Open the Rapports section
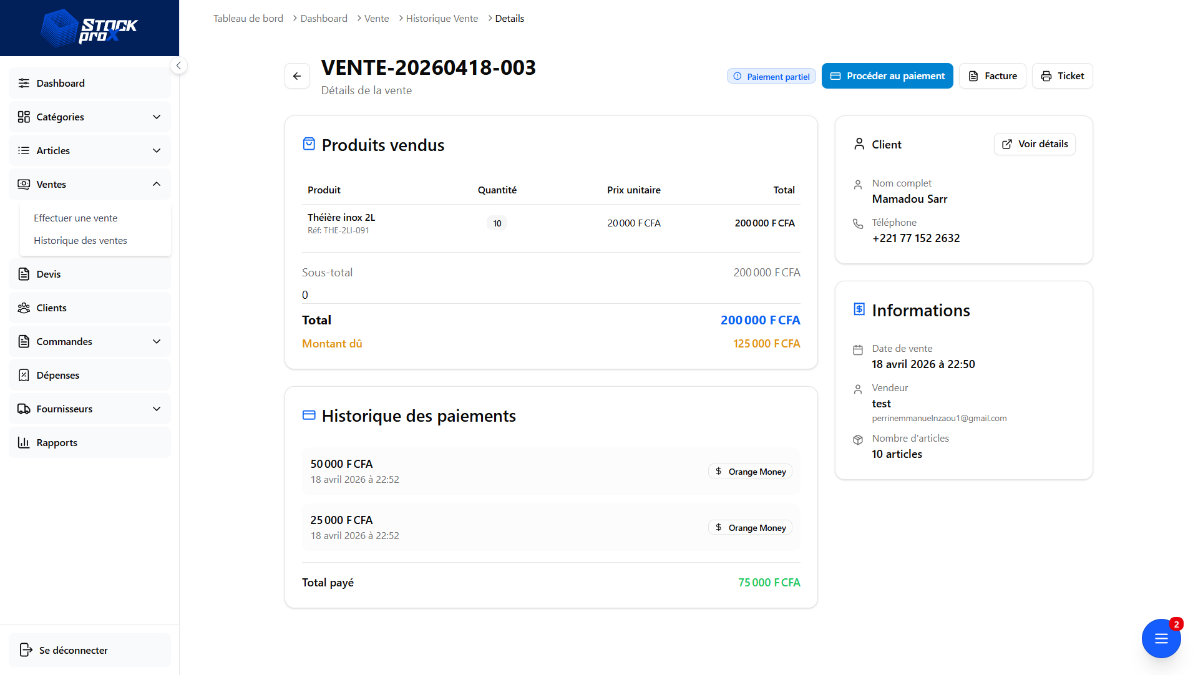The height and width of the screenshot is (675, 1198). click(x=89, y=442)
